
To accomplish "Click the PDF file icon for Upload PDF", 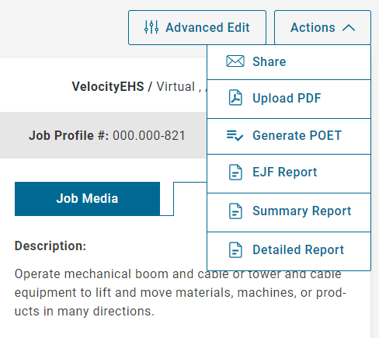I will [235, 98].
